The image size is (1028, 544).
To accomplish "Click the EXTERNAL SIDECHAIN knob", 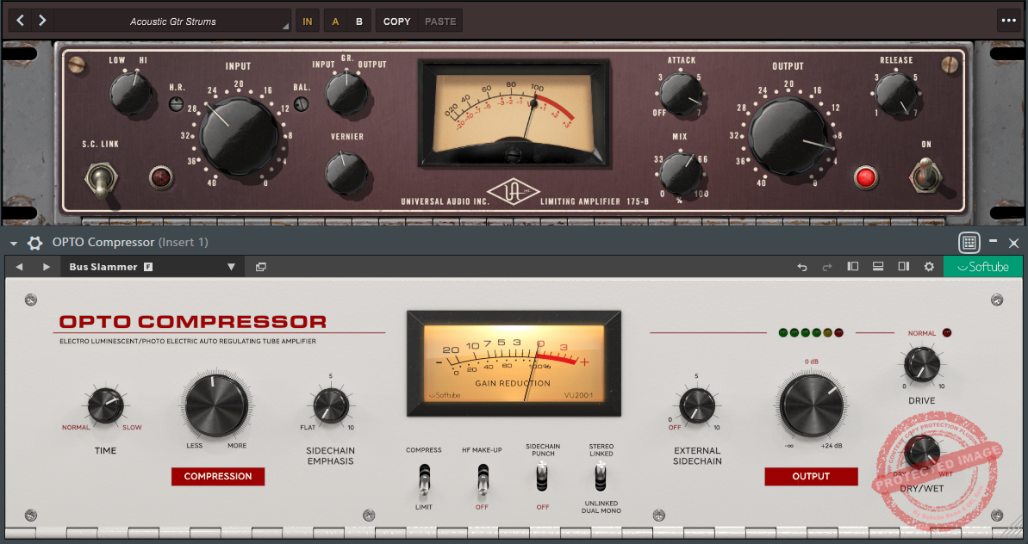I will pyautogui.click(x=697, y=406).
